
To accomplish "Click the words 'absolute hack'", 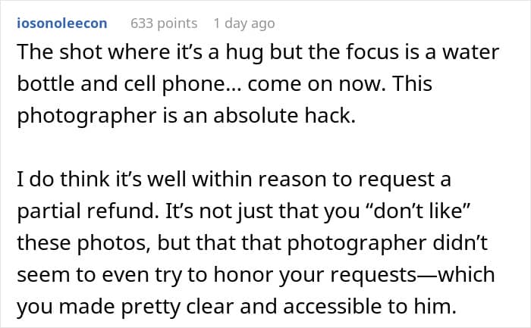I will (x=284, y=115).
